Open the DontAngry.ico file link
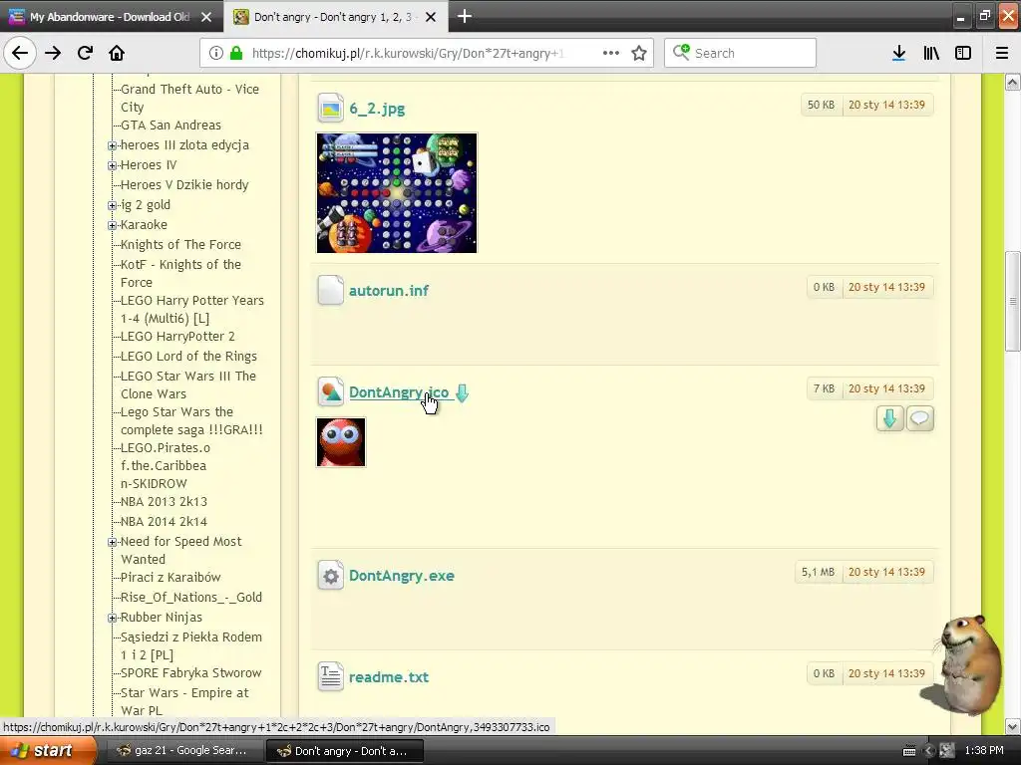The height and width of the screenshot is (765, 1021). pyautogui.click(x=399, y=392)
